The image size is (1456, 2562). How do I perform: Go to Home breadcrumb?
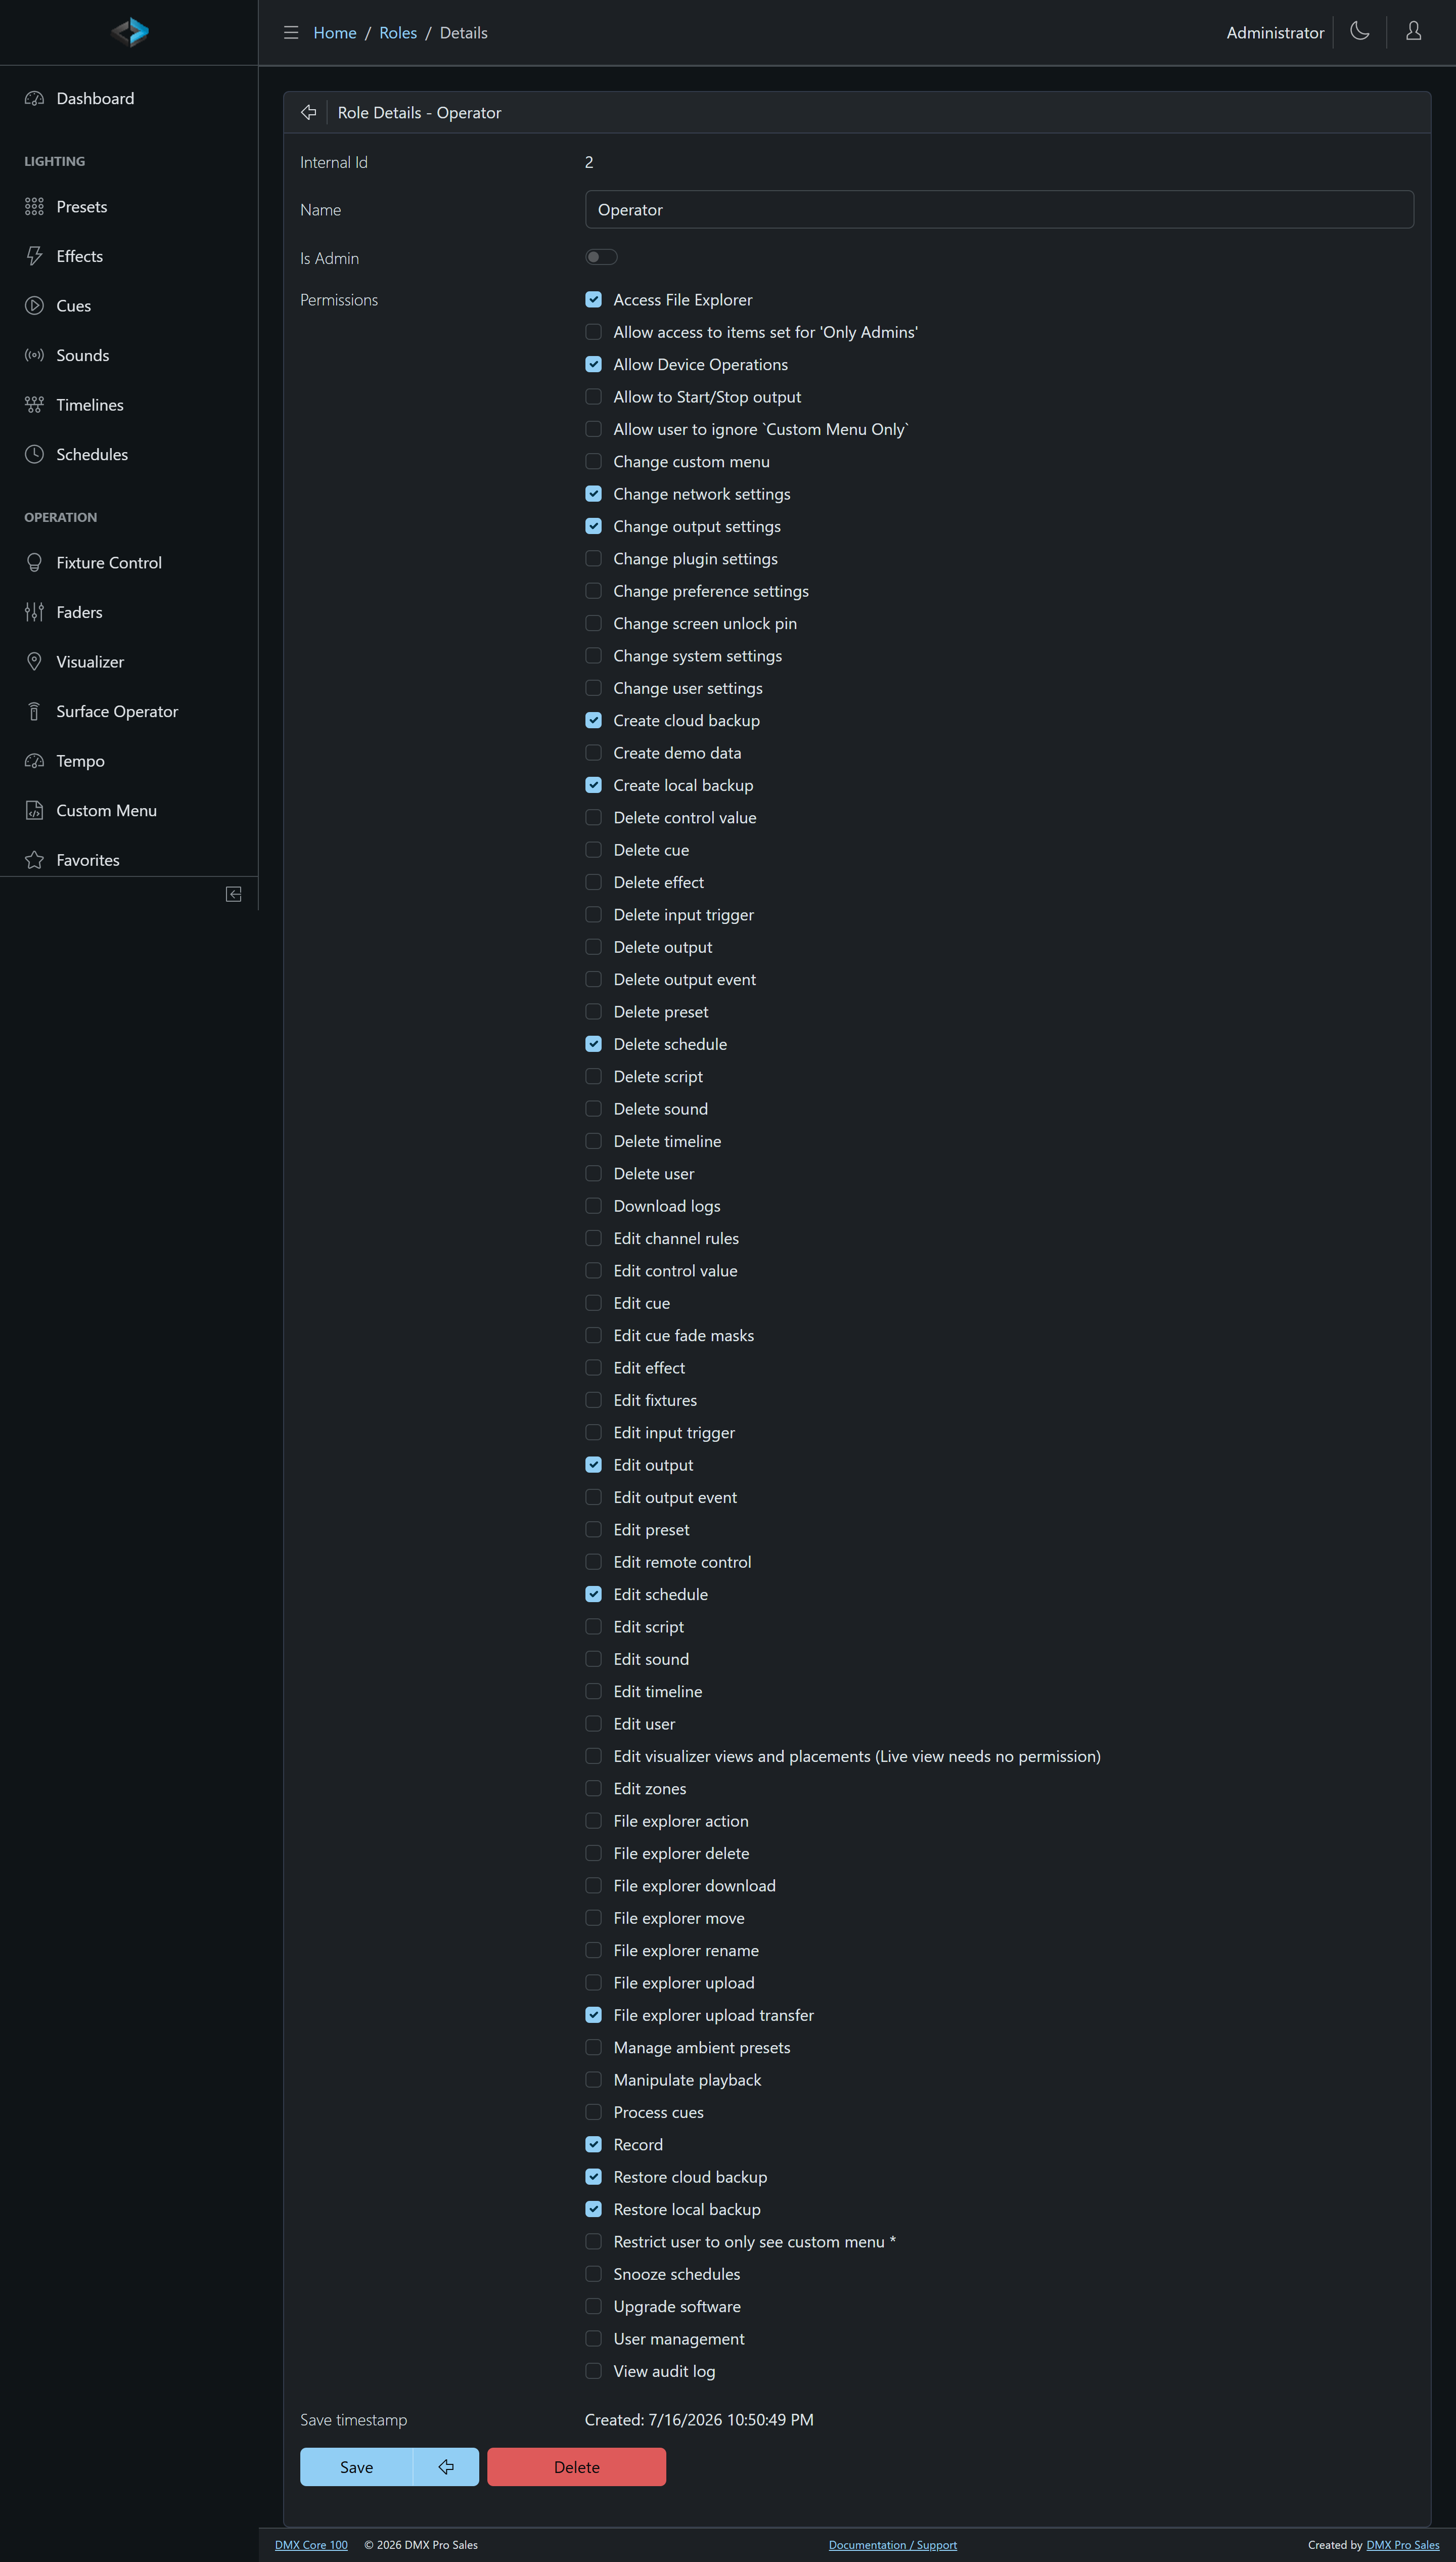coord(335,33)
